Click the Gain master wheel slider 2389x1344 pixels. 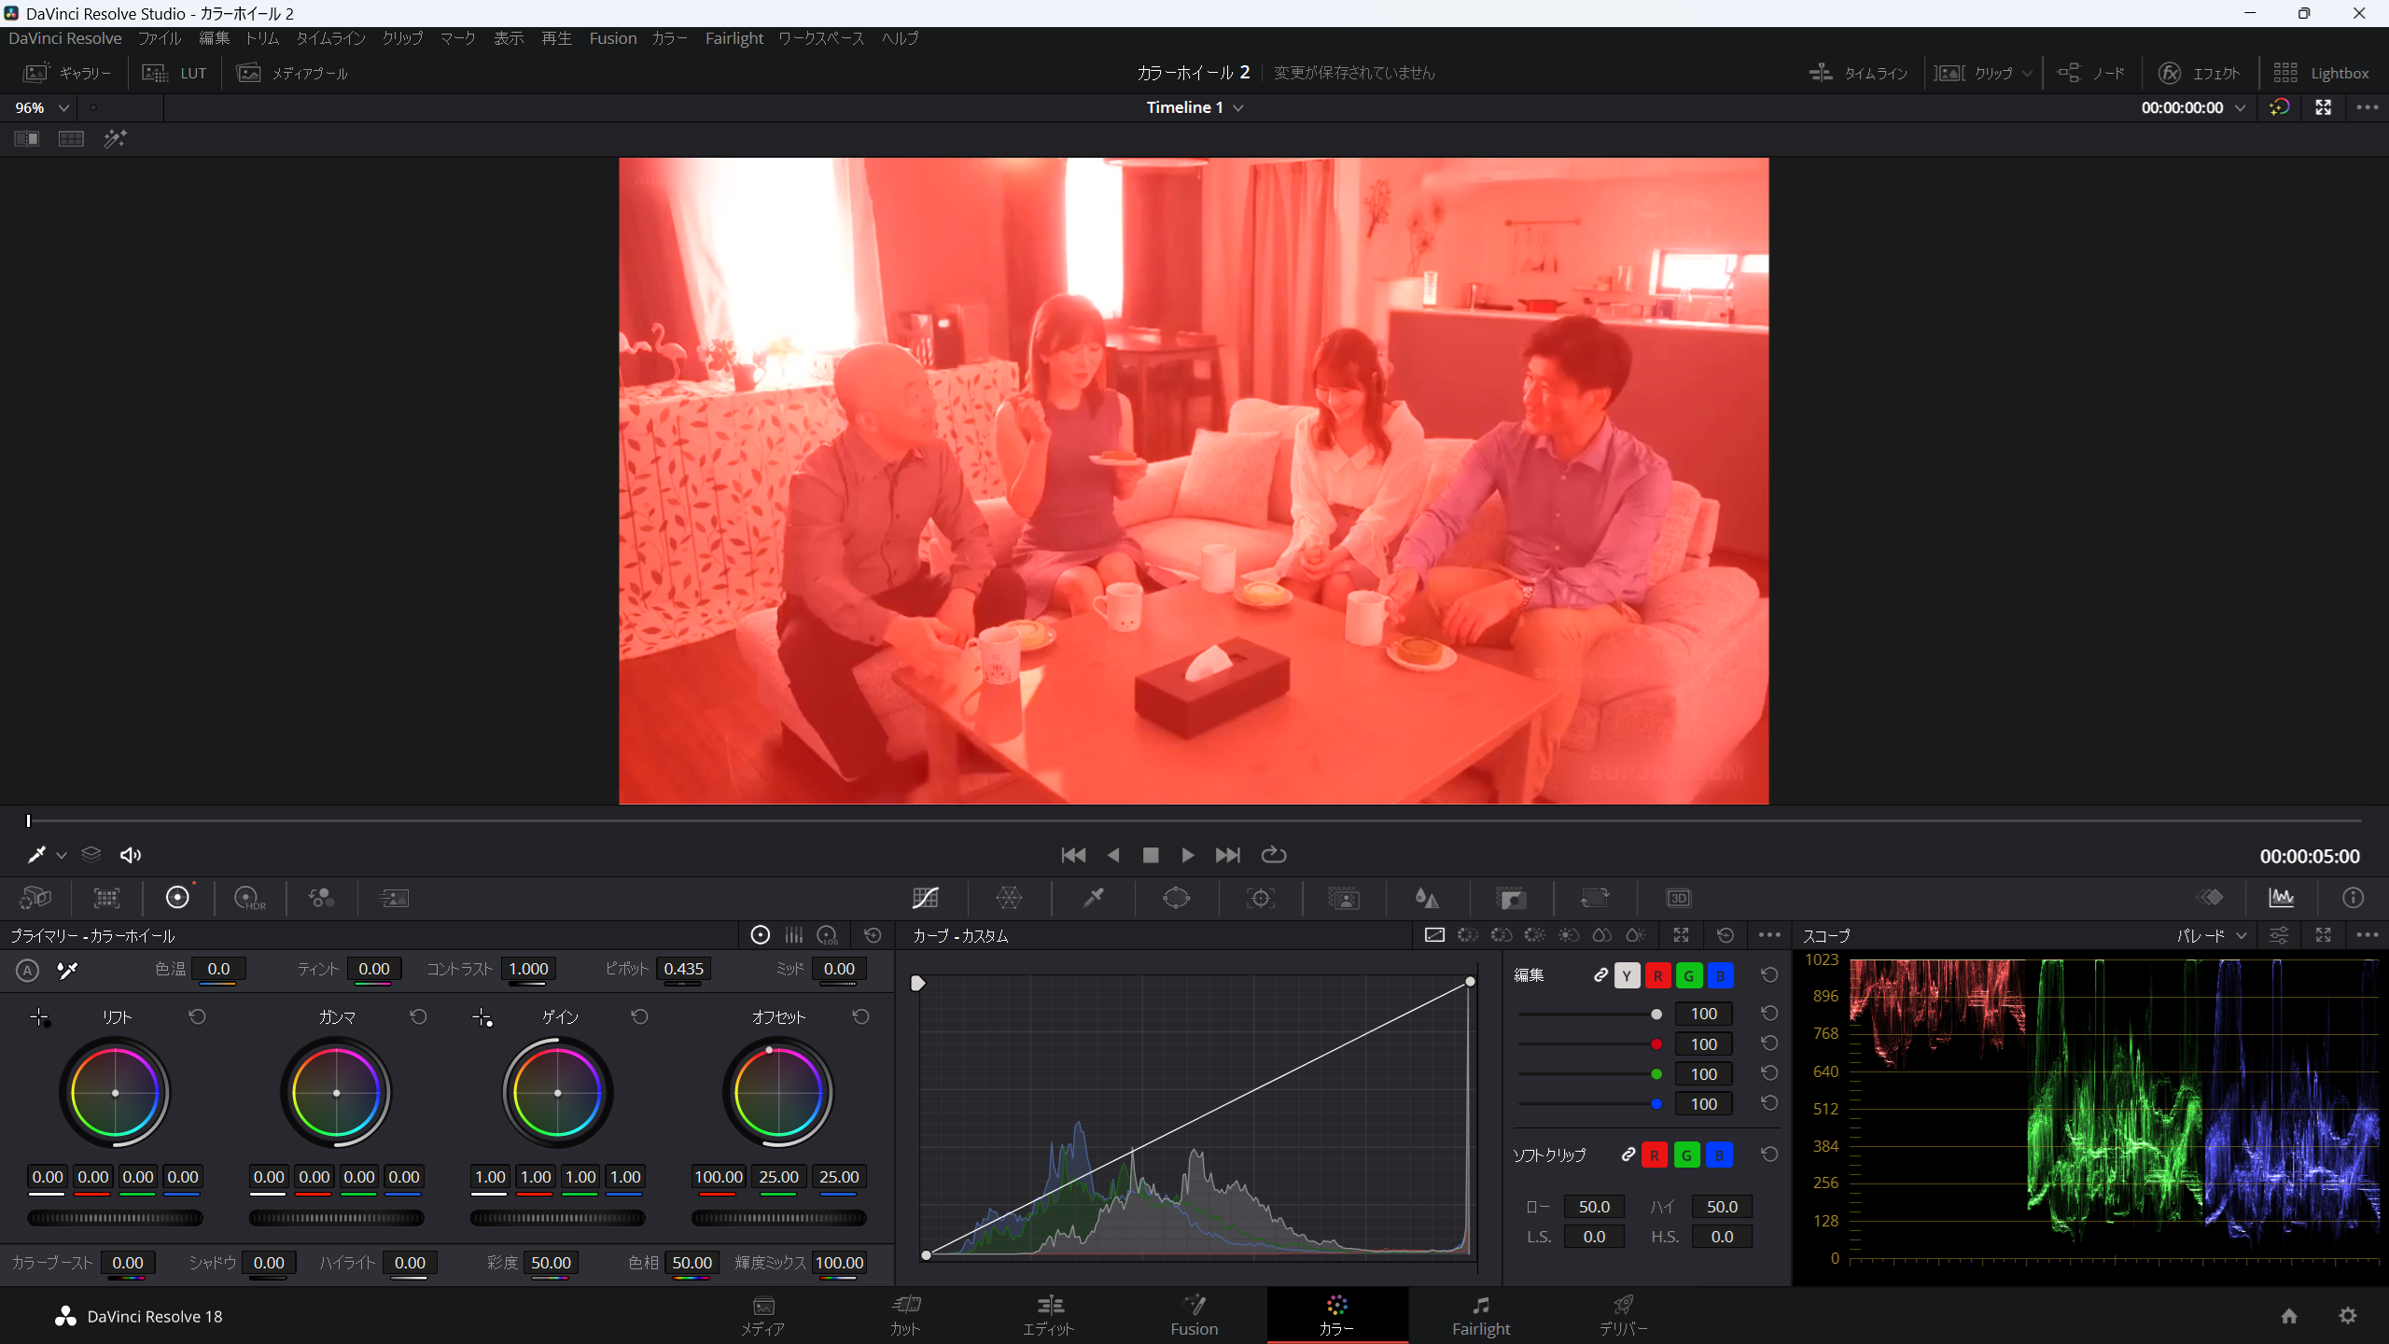click(x=557, y=1218)
